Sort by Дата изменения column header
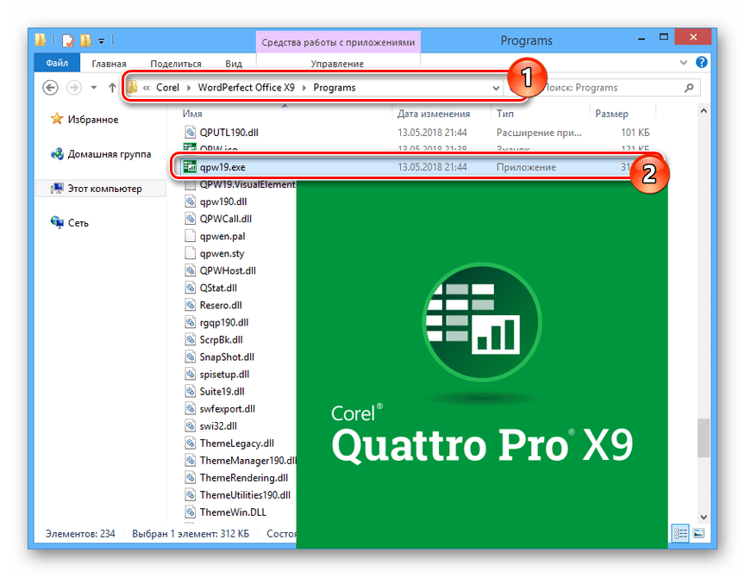The height and width of the screenshot is (577, 745). (x=434, y=114)
